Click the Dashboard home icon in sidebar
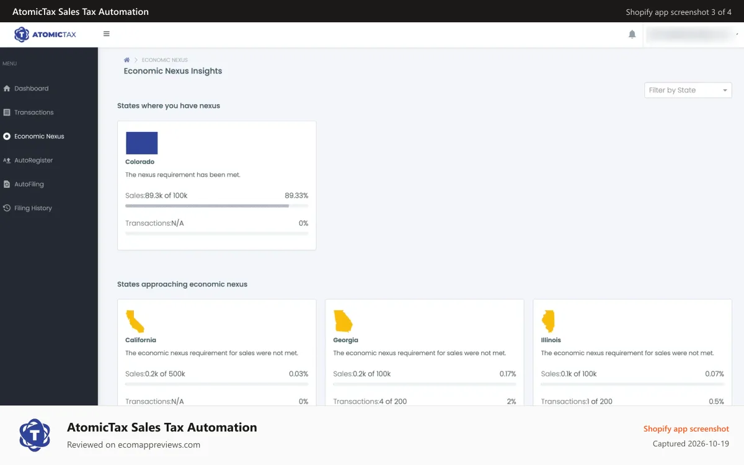 7,89
